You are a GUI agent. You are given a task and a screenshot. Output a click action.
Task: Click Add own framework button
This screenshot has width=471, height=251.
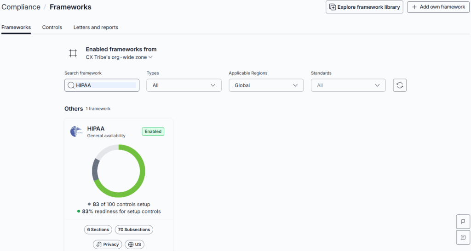(438, 7)
